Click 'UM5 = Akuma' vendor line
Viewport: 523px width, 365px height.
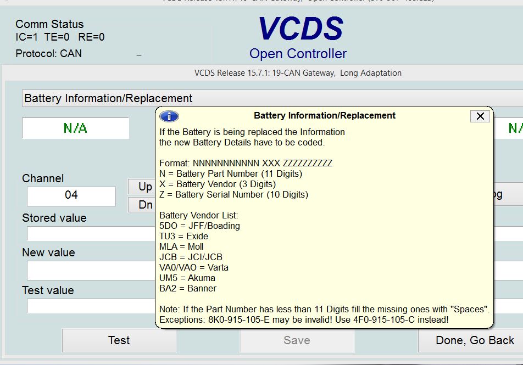click(187, 278)
